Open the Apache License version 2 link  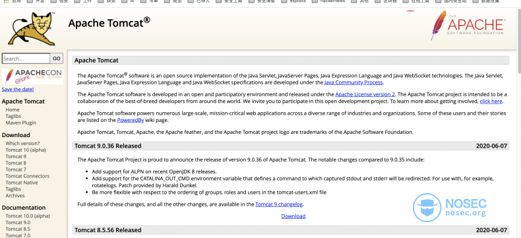[365, 94]
